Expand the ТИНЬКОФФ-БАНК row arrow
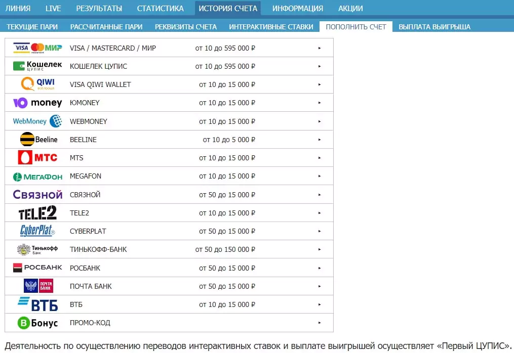The image size is (514, 353). click(319, 249)
